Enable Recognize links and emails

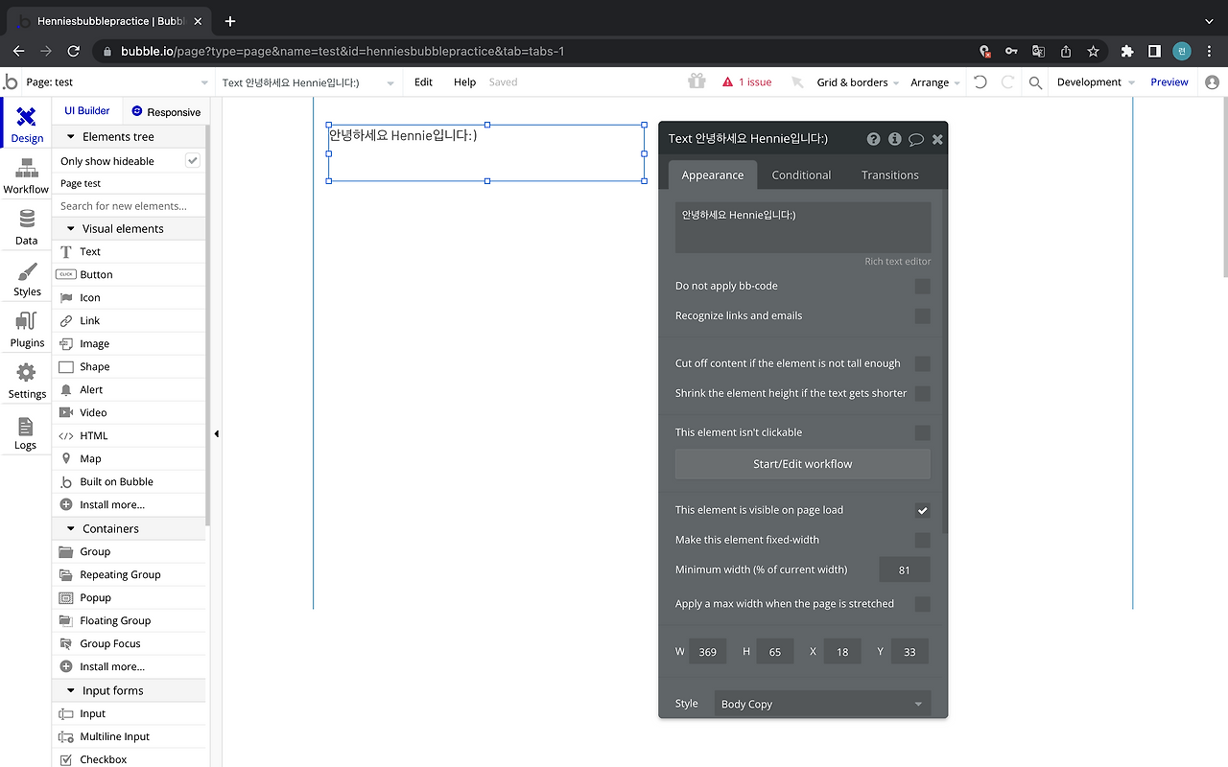[x=922, y=315]
